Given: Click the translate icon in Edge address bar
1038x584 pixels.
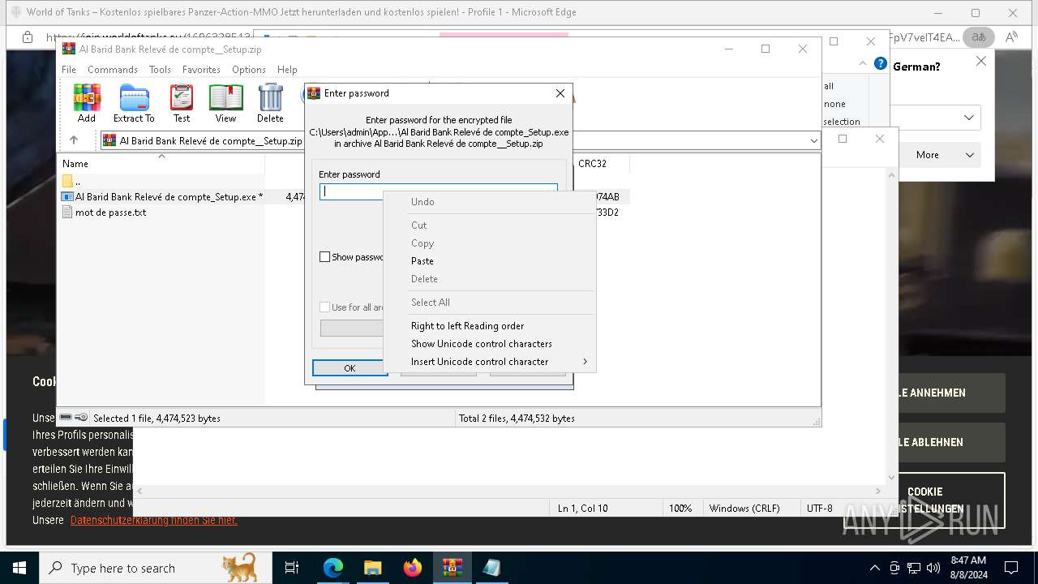Looking at the screenshot, I should (979, 37).
